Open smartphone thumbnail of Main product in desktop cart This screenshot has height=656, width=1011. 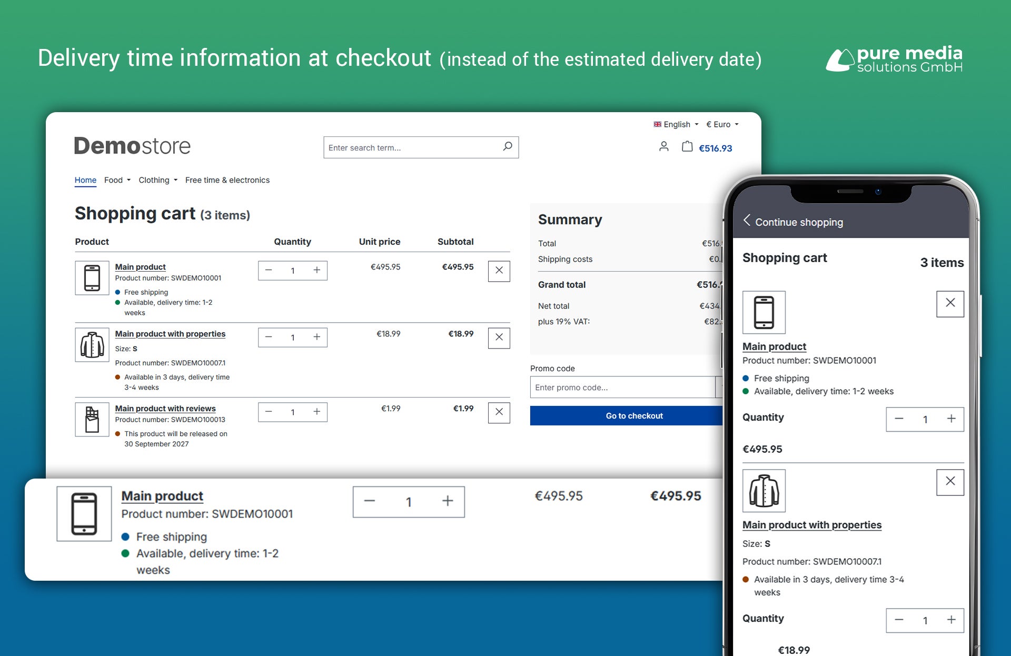(92, 278)
